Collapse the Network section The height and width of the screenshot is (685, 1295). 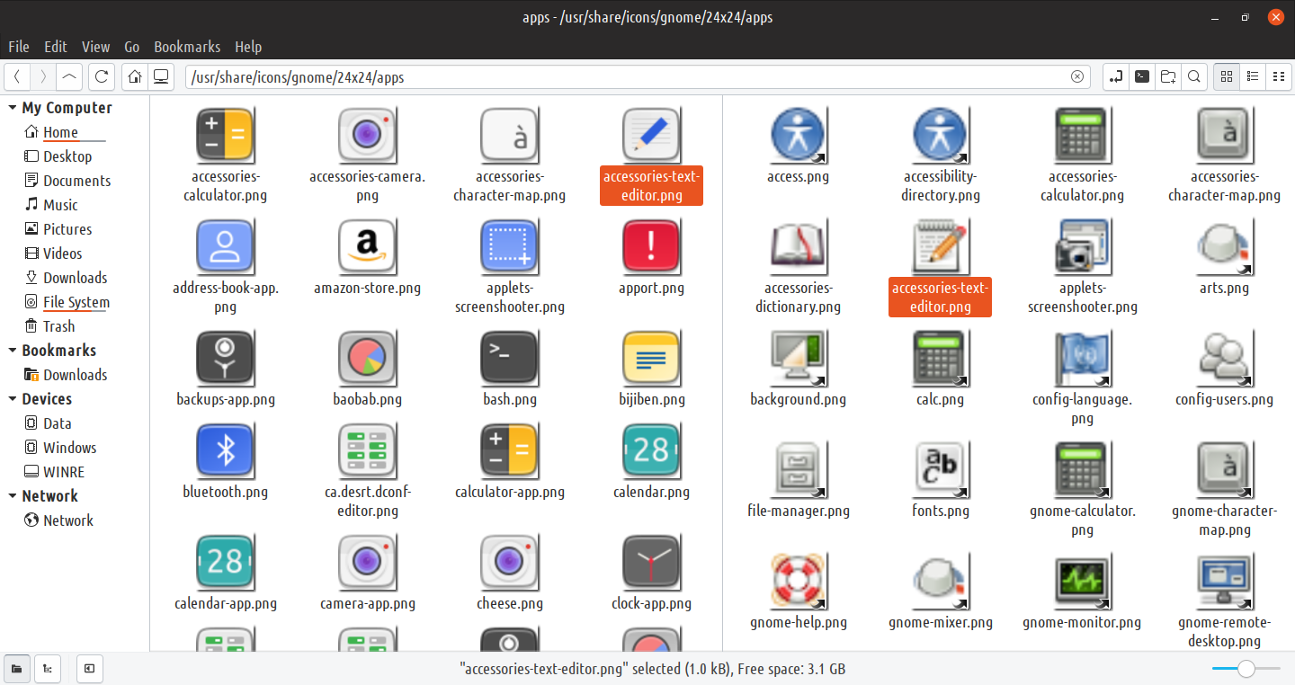[11, 495]
